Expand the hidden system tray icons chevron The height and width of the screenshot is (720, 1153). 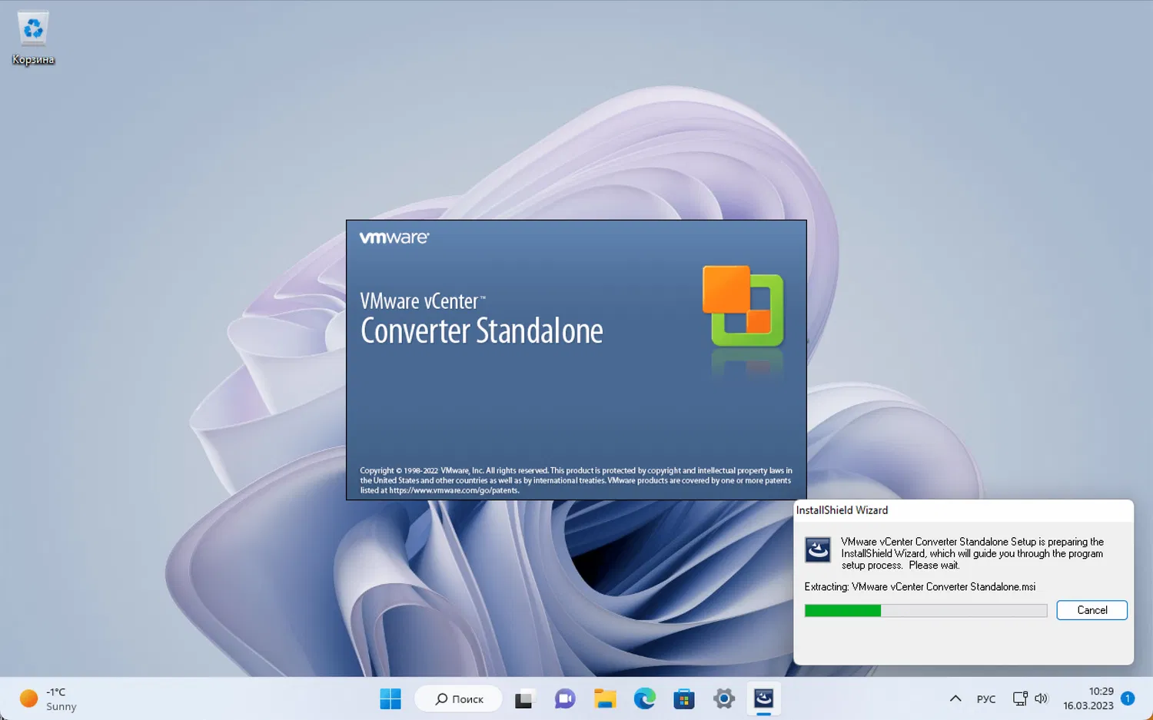955,698
